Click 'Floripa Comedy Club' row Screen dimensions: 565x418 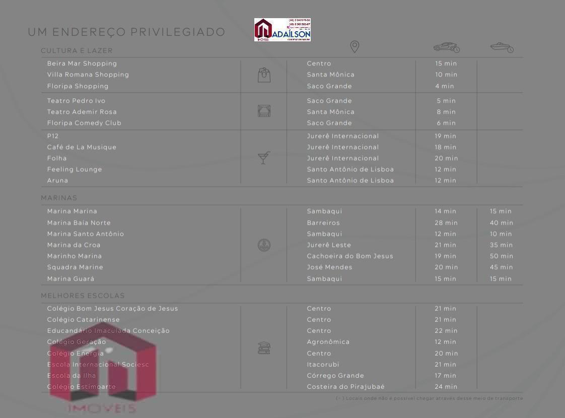coord(84,123)
